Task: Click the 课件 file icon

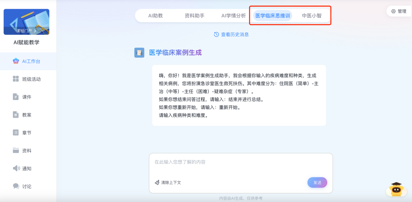Action: point(16,97)
